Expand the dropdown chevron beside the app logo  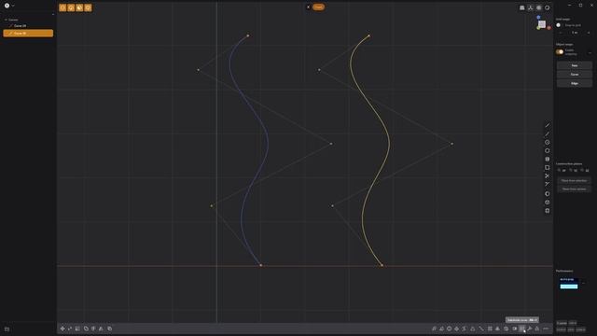pyautogui.click(x=13, y=6)
